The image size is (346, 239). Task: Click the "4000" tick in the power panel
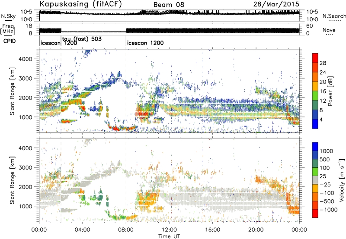[x=25, y=59]
